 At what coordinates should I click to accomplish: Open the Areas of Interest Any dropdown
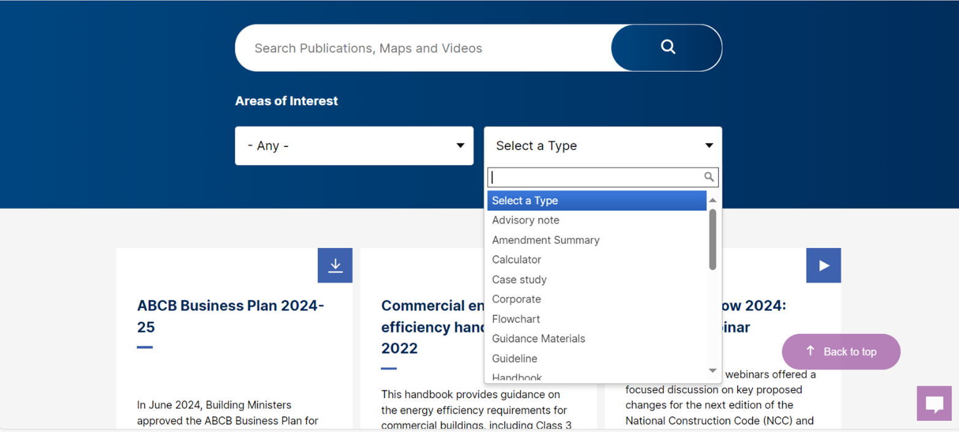[x=354, y=145]
